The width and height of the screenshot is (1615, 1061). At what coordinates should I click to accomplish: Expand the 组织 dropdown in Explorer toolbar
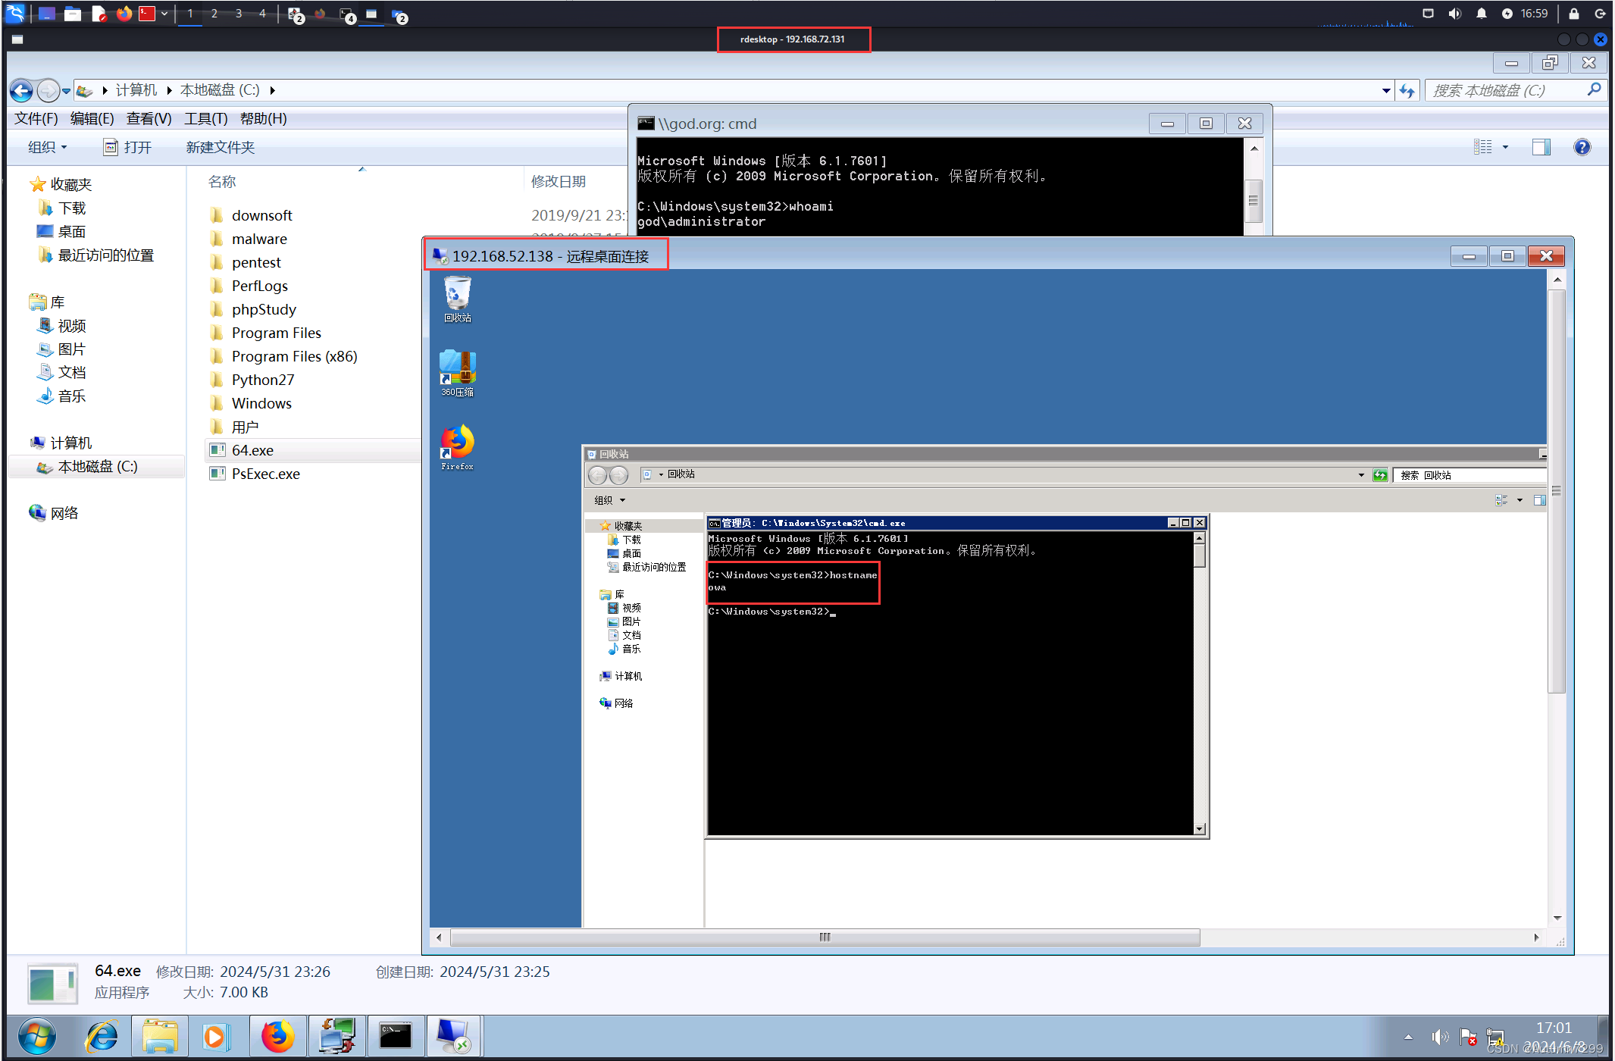48,147
